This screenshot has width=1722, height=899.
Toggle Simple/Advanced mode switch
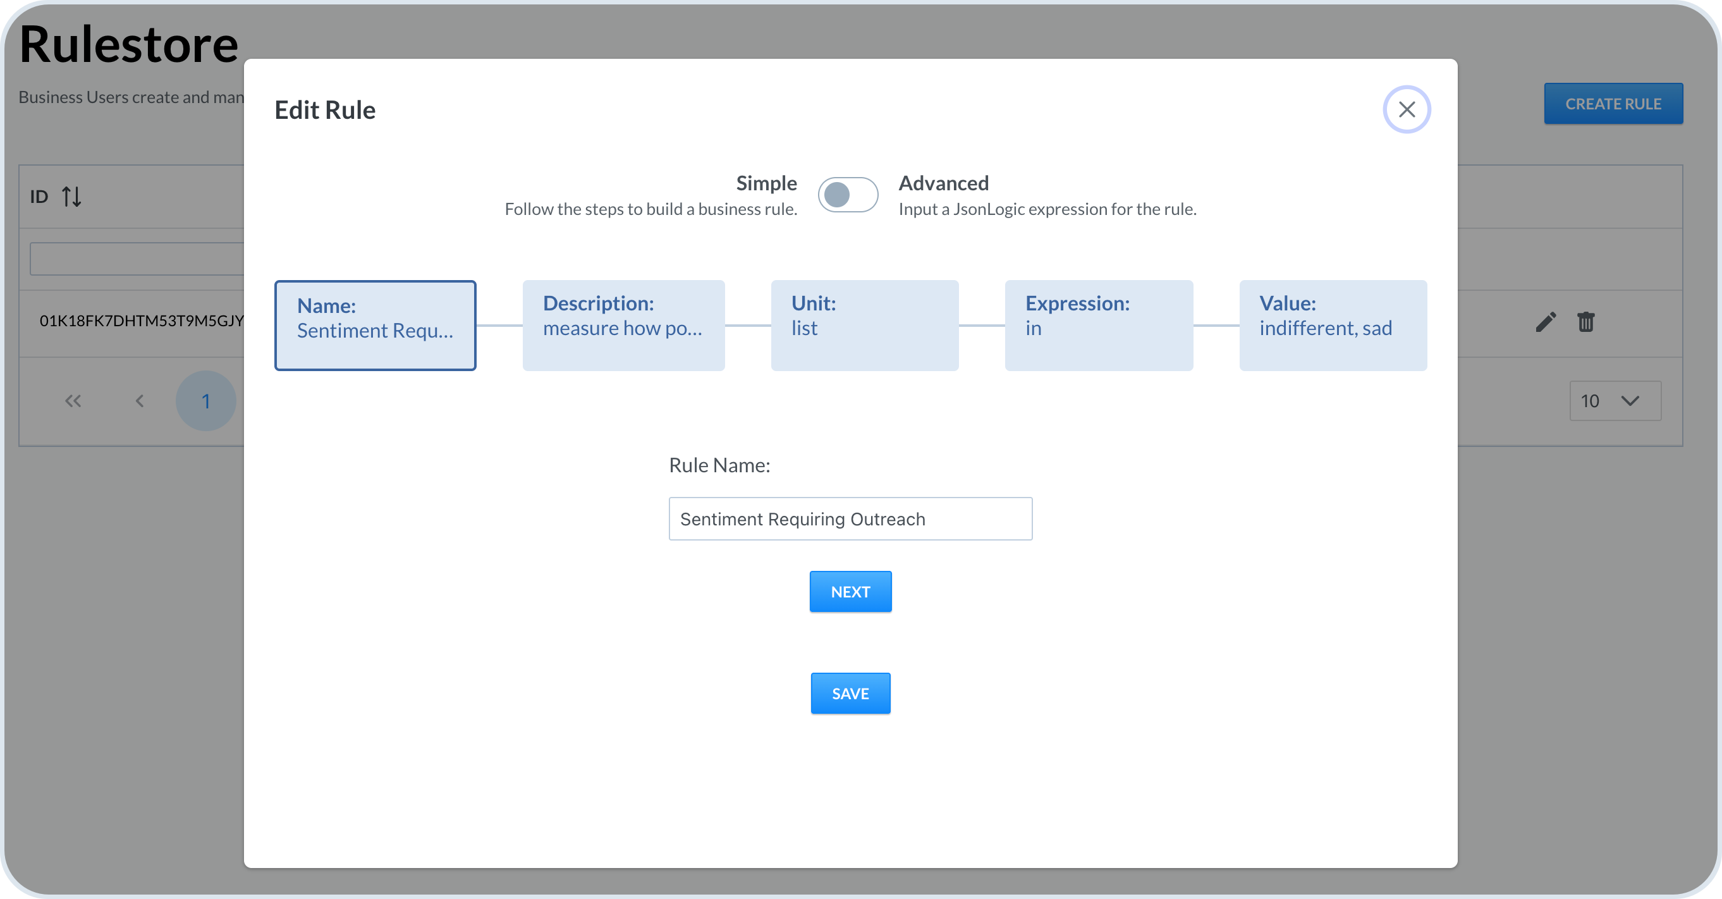point(848,195)
